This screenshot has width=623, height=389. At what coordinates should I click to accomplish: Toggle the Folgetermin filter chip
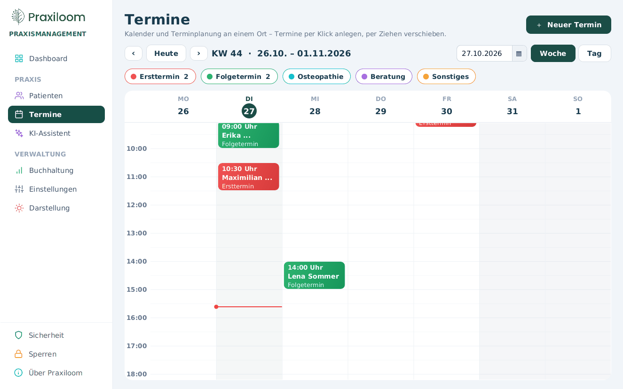tap(239, 77)
